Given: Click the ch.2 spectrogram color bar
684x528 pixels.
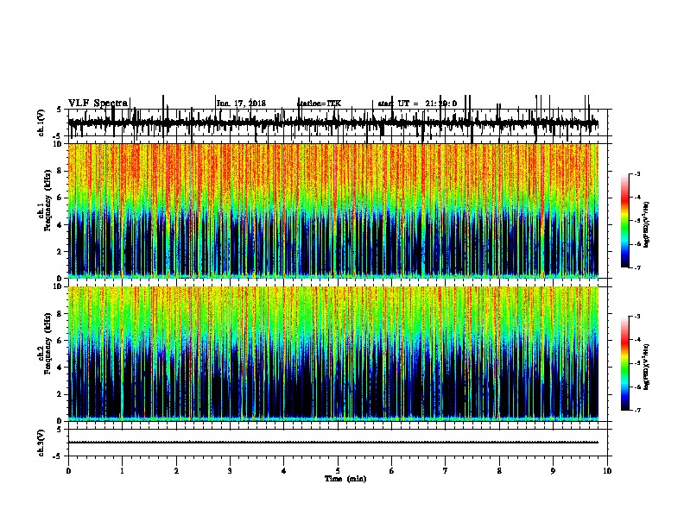Looking at the screenshot, I should pos(624,363).
